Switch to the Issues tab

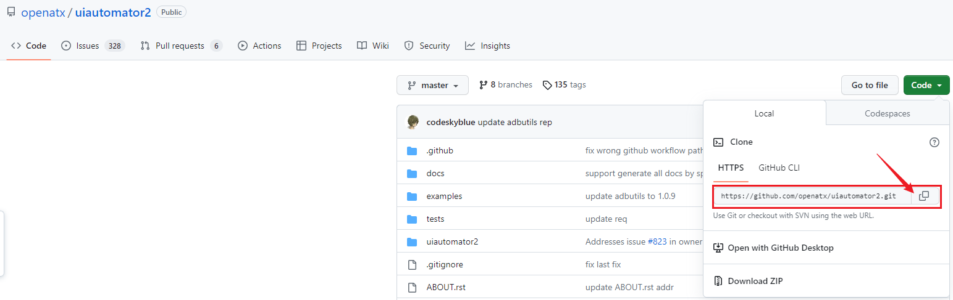pos(93,46)
